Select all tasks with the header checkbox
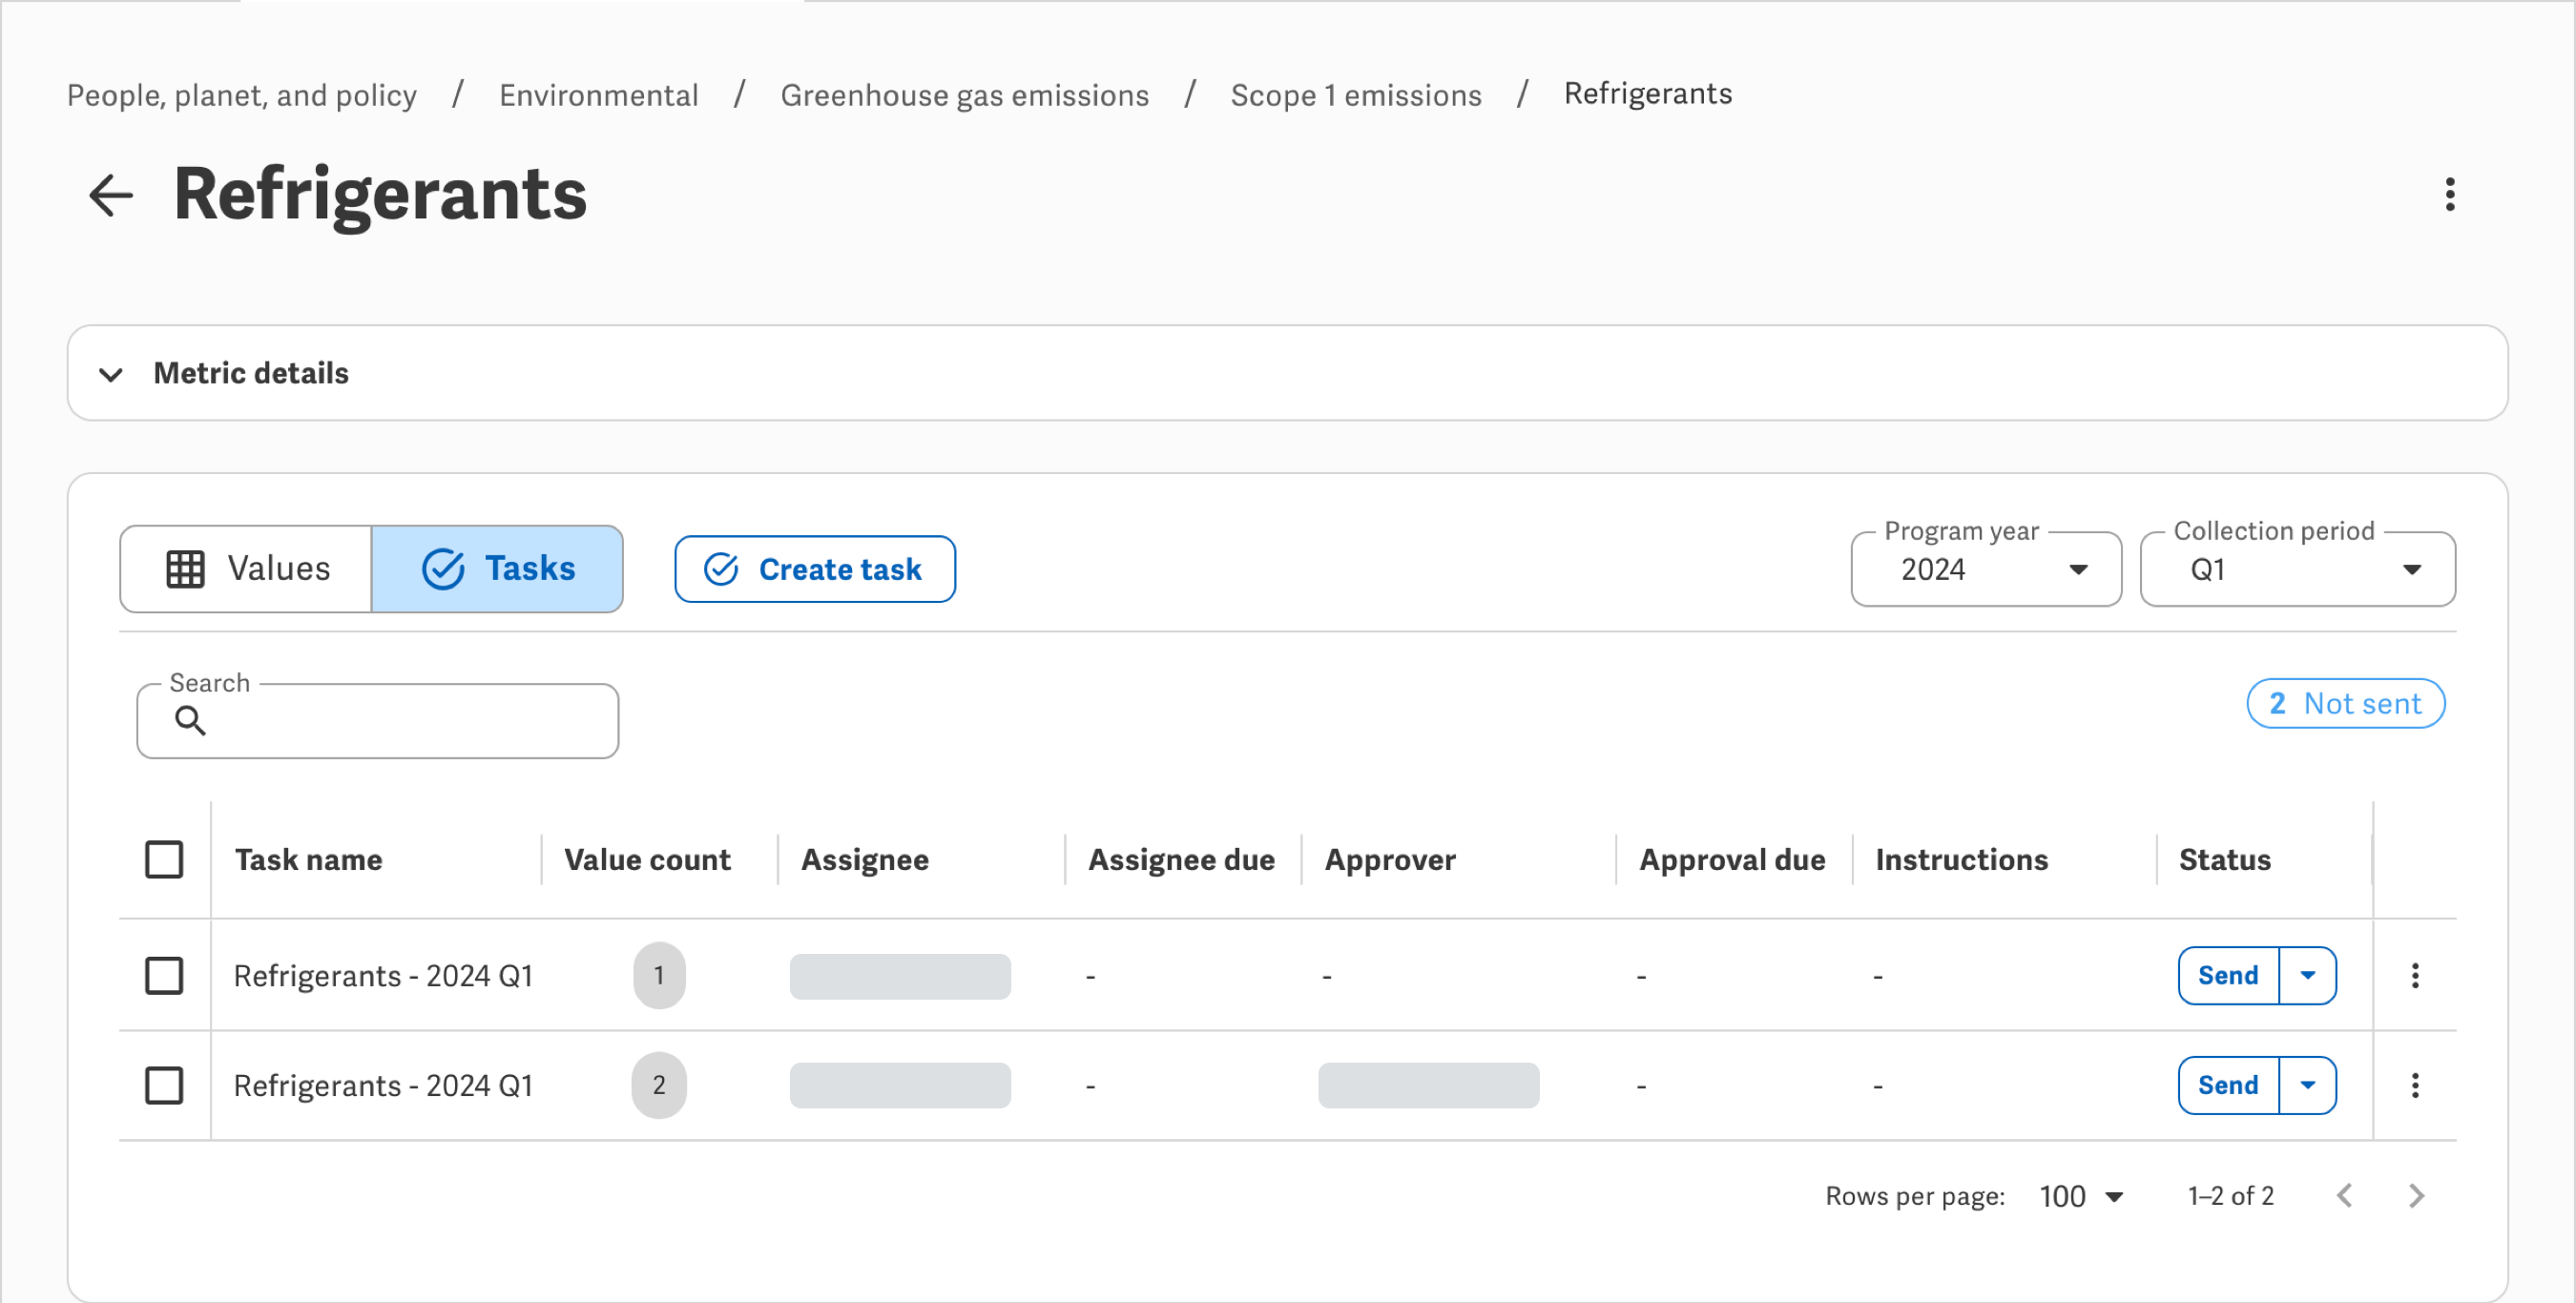Viewport: 2576px width, 1303px height. (165, 859)
